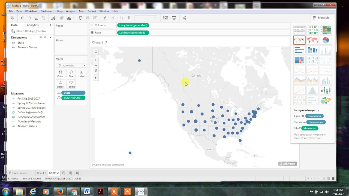Open the Size marks card button
The image size is (349, 196).
(x=71, y=73)
